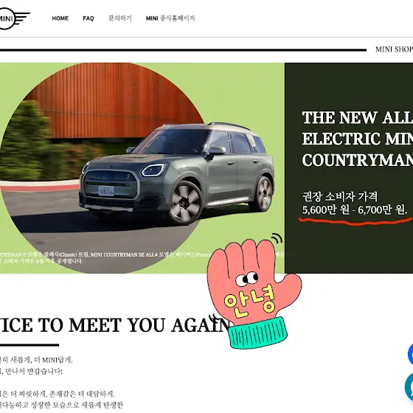This screenshot has width=413, height=413.
Task: Visit the MINI 공식홈페이지 link
Action: pyautogui.click(x=170, y=18)
